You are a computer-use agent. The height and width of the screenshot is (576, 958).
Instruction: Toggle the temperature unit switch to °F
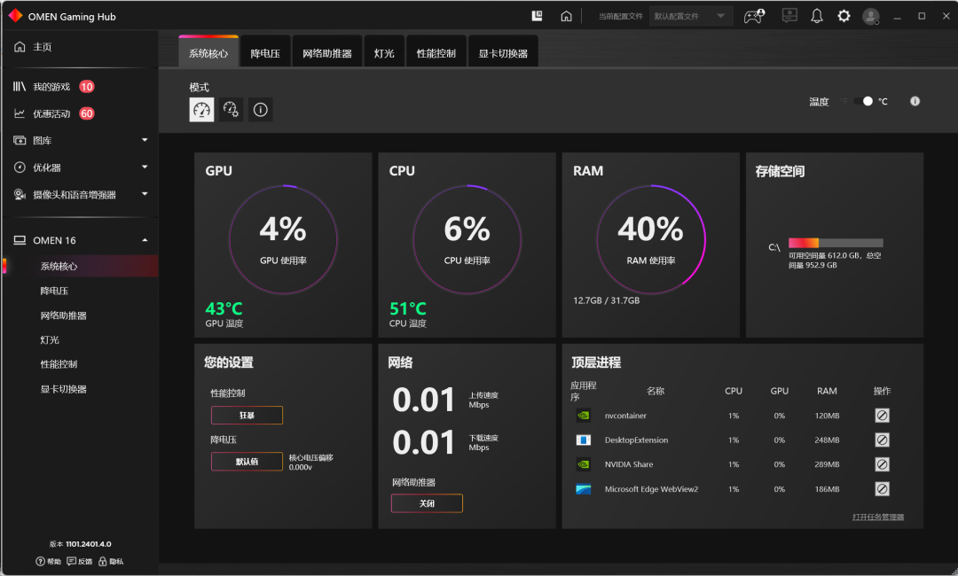point(864,101)
